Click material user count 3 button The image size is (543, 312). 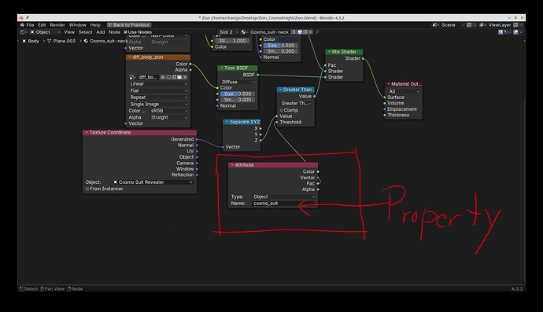[294, 31]
